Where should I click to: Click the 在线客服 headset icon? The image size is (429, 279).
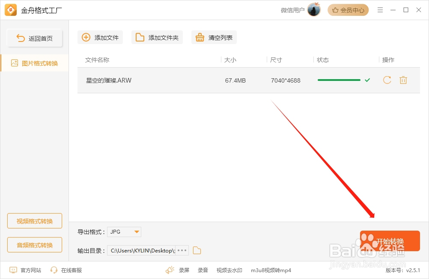pyautogui.click(x=54, y=270)
